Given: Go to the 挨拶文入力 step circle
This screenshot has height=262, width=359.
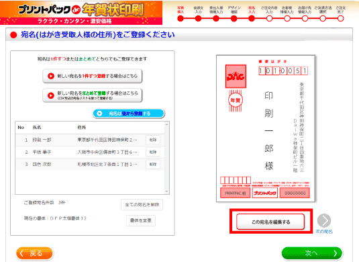Looking at the screenshot, I should pos(198,19).
